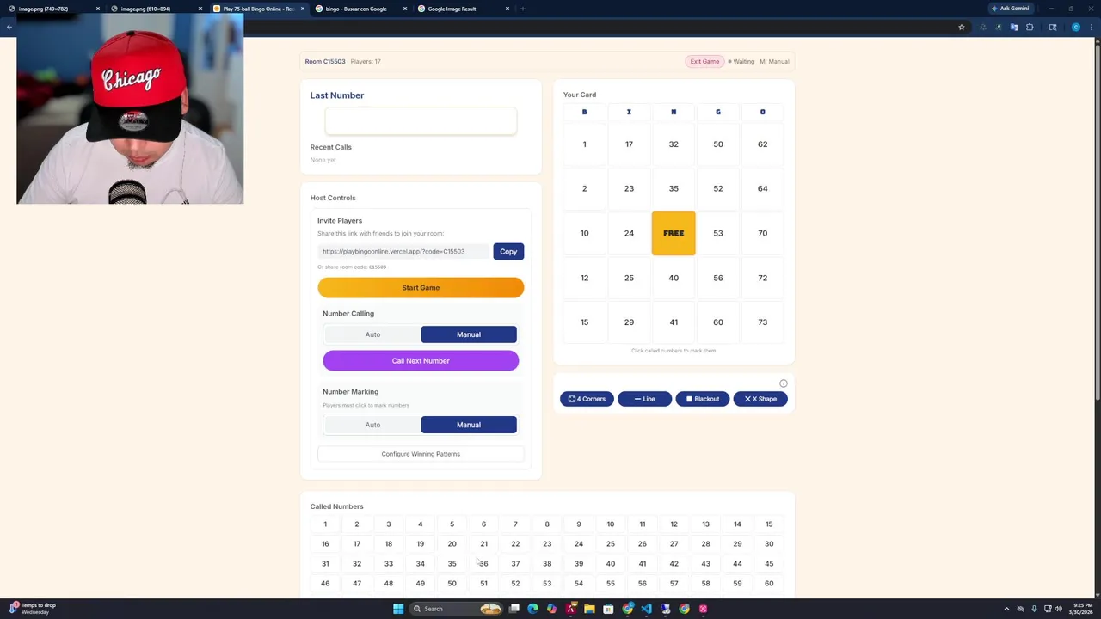Image resolution: width=1101 pixels, height=619 pixels.
Task: Set Number Marking to Manual
Action: (x=469, y=425)
